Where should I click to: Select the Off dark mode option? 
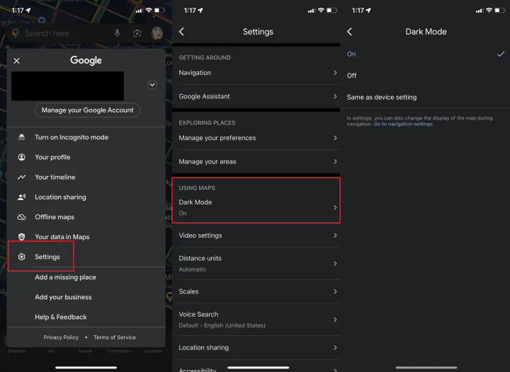coord(352,76)
